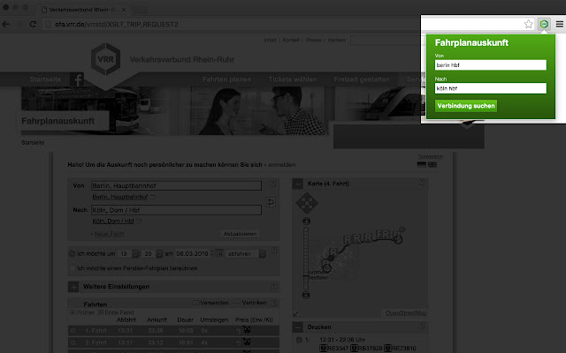Open the abfahren dropdown

(246, 254)
